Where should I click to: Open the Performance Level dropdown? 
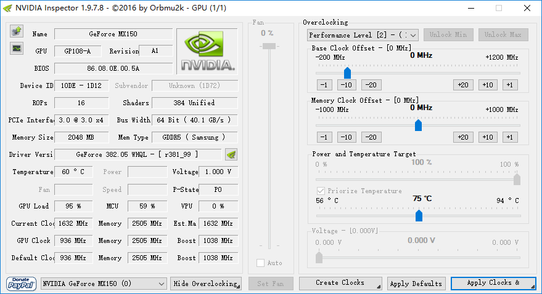pos(363,35)
